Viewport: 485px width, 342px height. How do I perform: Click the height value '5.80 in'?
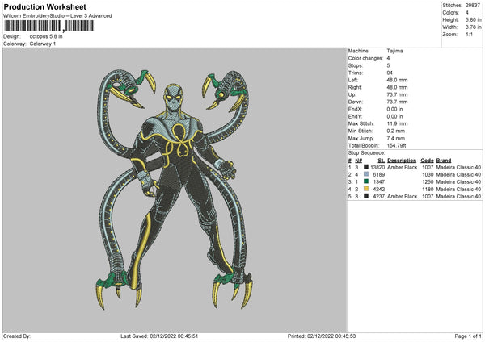473,19
